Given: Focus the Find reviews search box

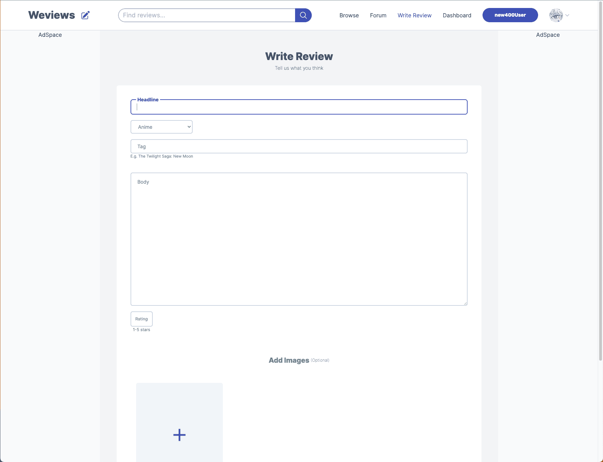Looking at the screenshot, I should (x=207, y=15).
